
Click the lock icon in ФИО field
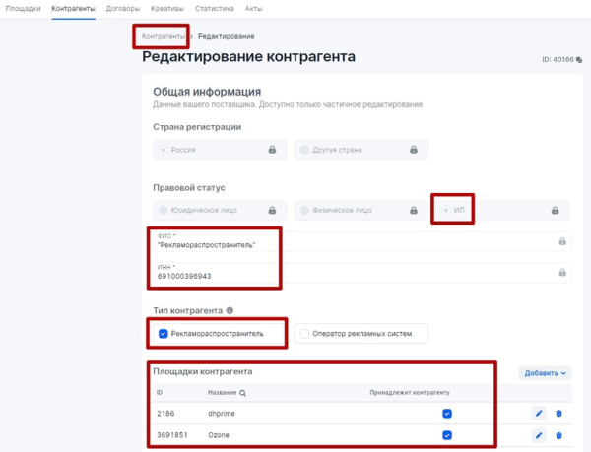[562, 241]
